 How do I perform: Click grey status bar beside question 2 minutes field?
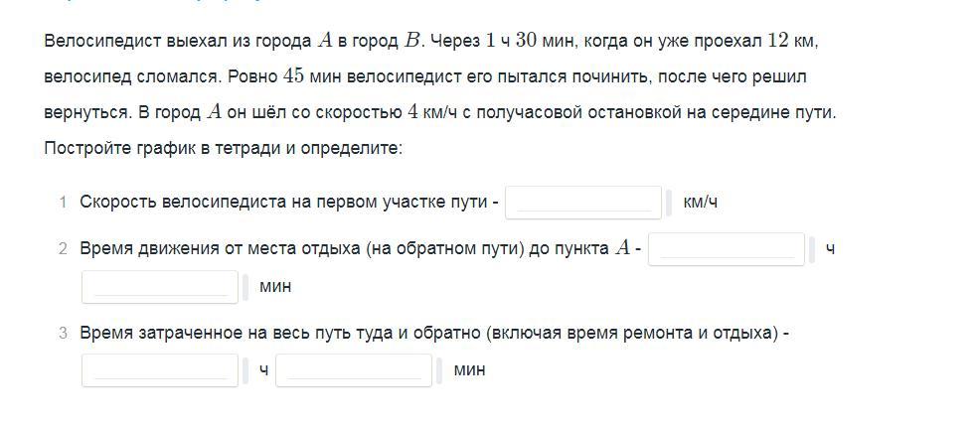coord(246,287)
